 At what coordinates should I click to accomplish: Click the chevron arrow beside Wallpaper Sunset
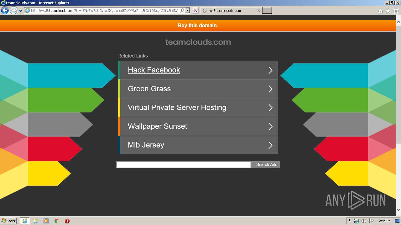(270, 126)
